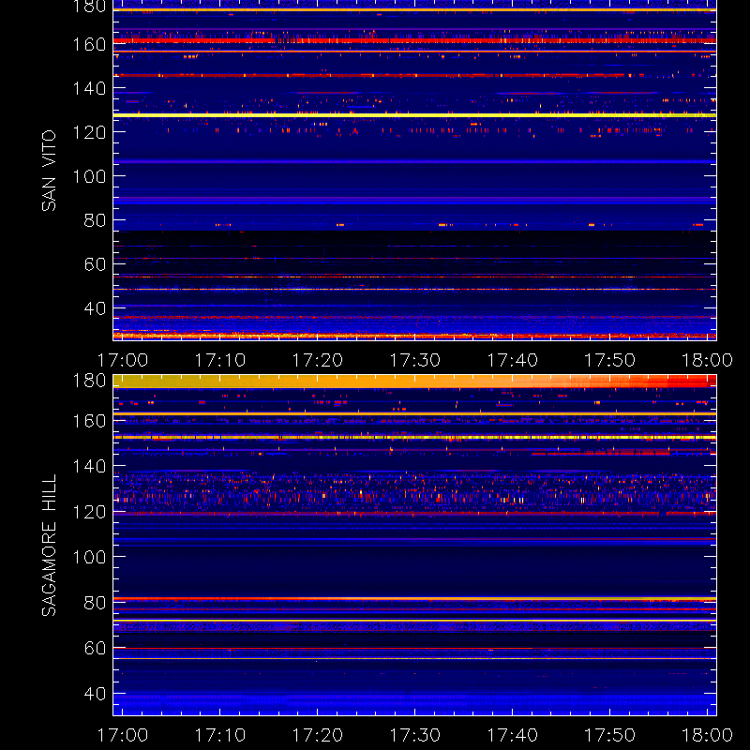Select the 140 frequency tick on San Vito plot
The width and height of the screenshot is (750, 750).
point(89,88)
